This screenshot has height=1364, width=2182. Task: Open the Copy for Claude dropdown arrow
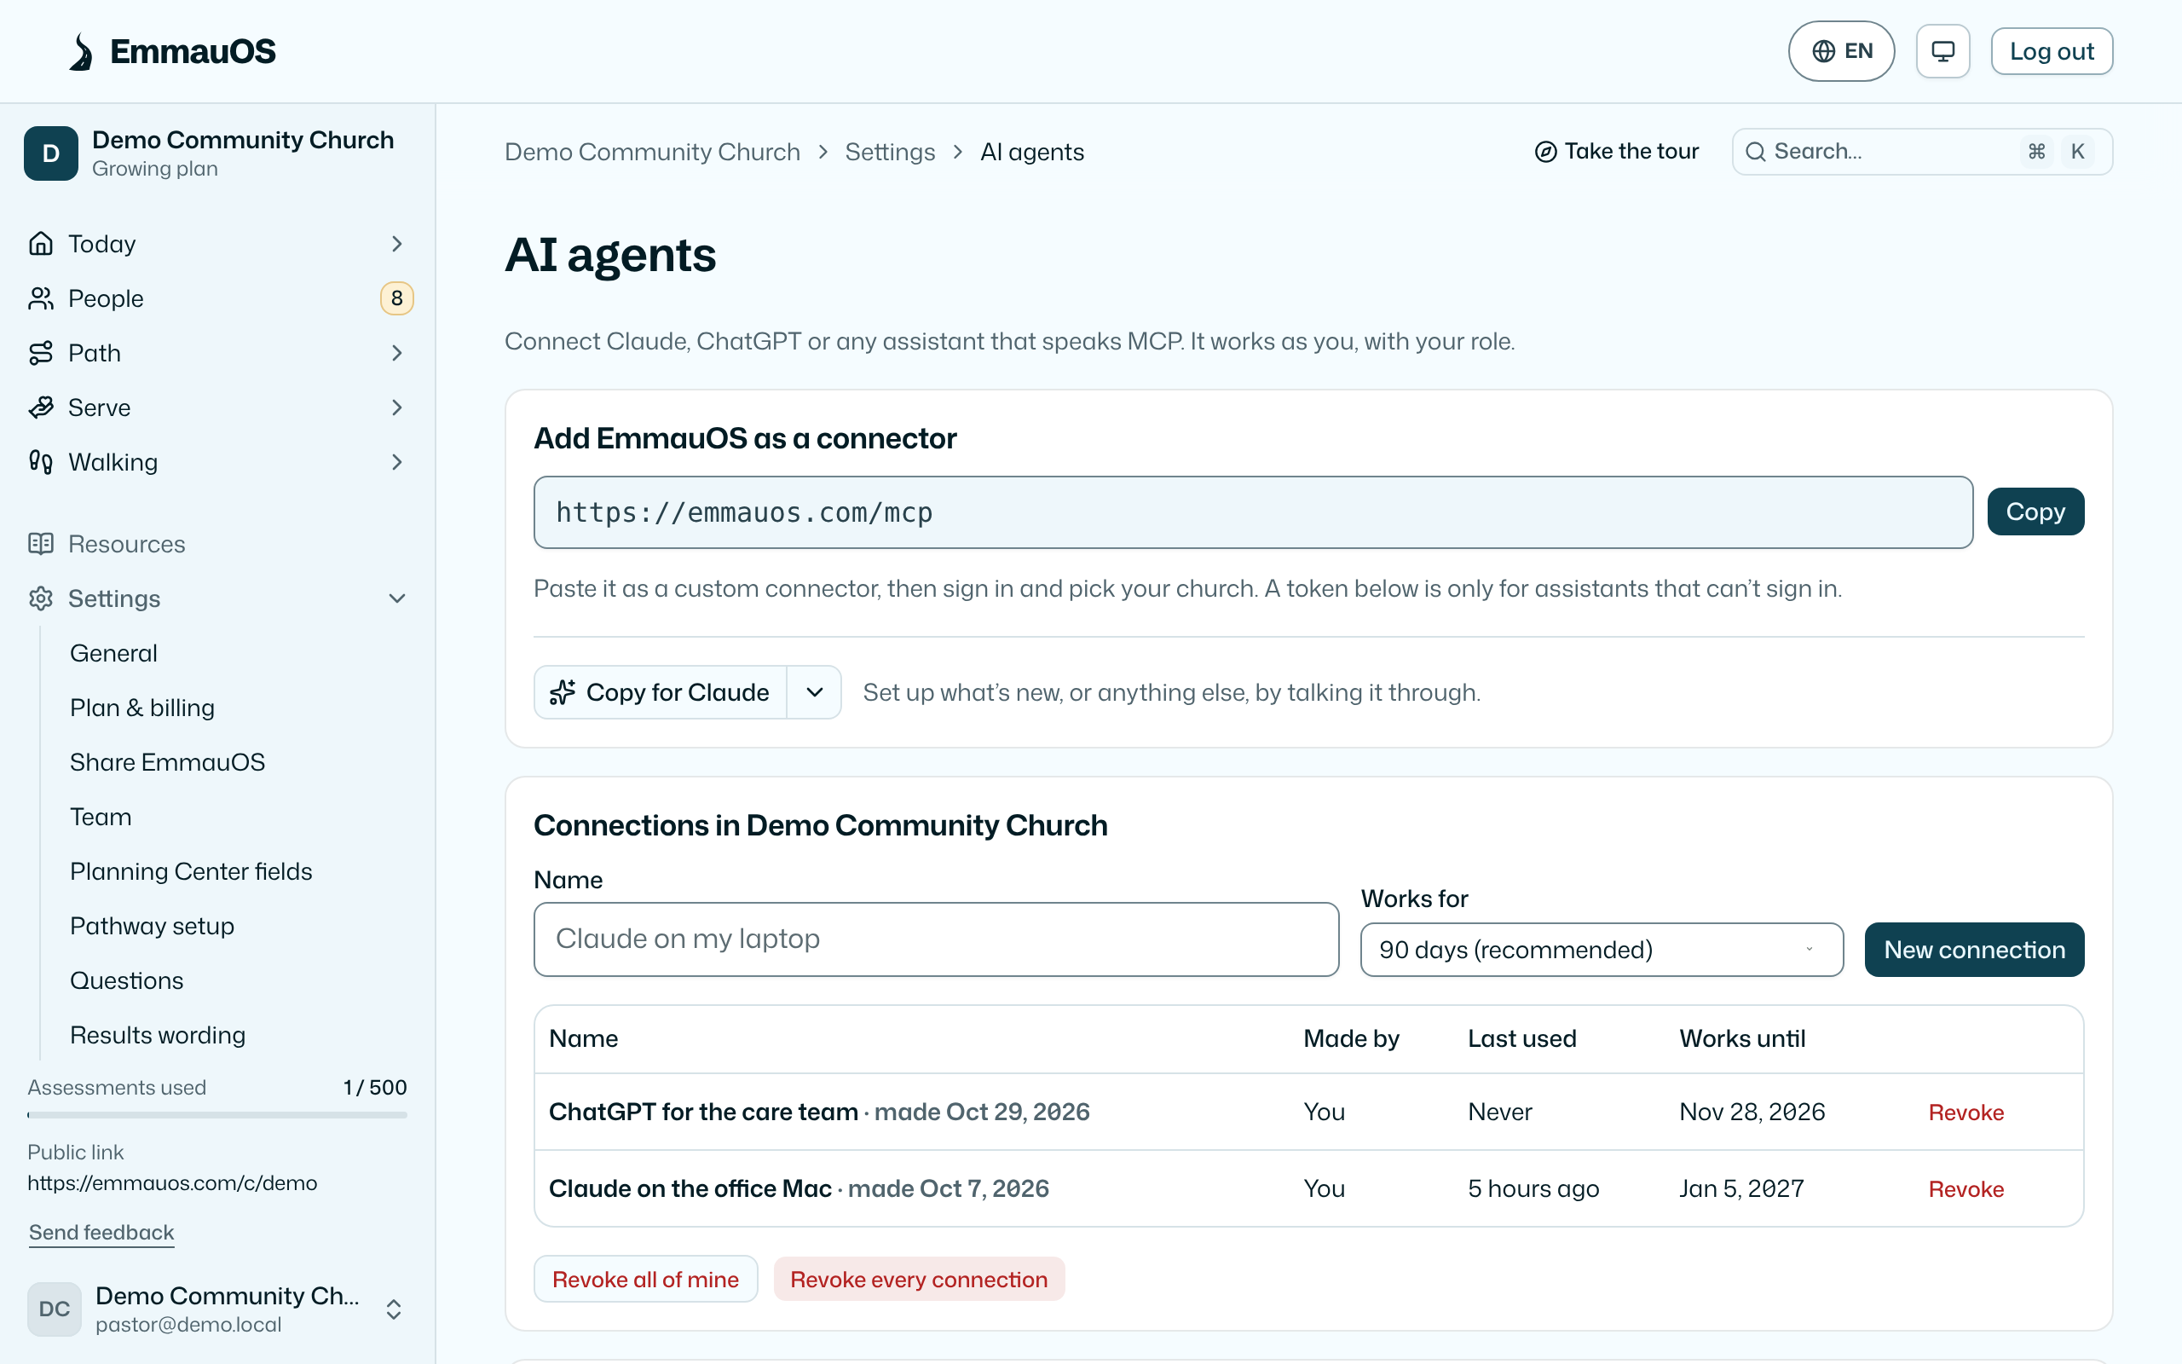tap(814, 692)
